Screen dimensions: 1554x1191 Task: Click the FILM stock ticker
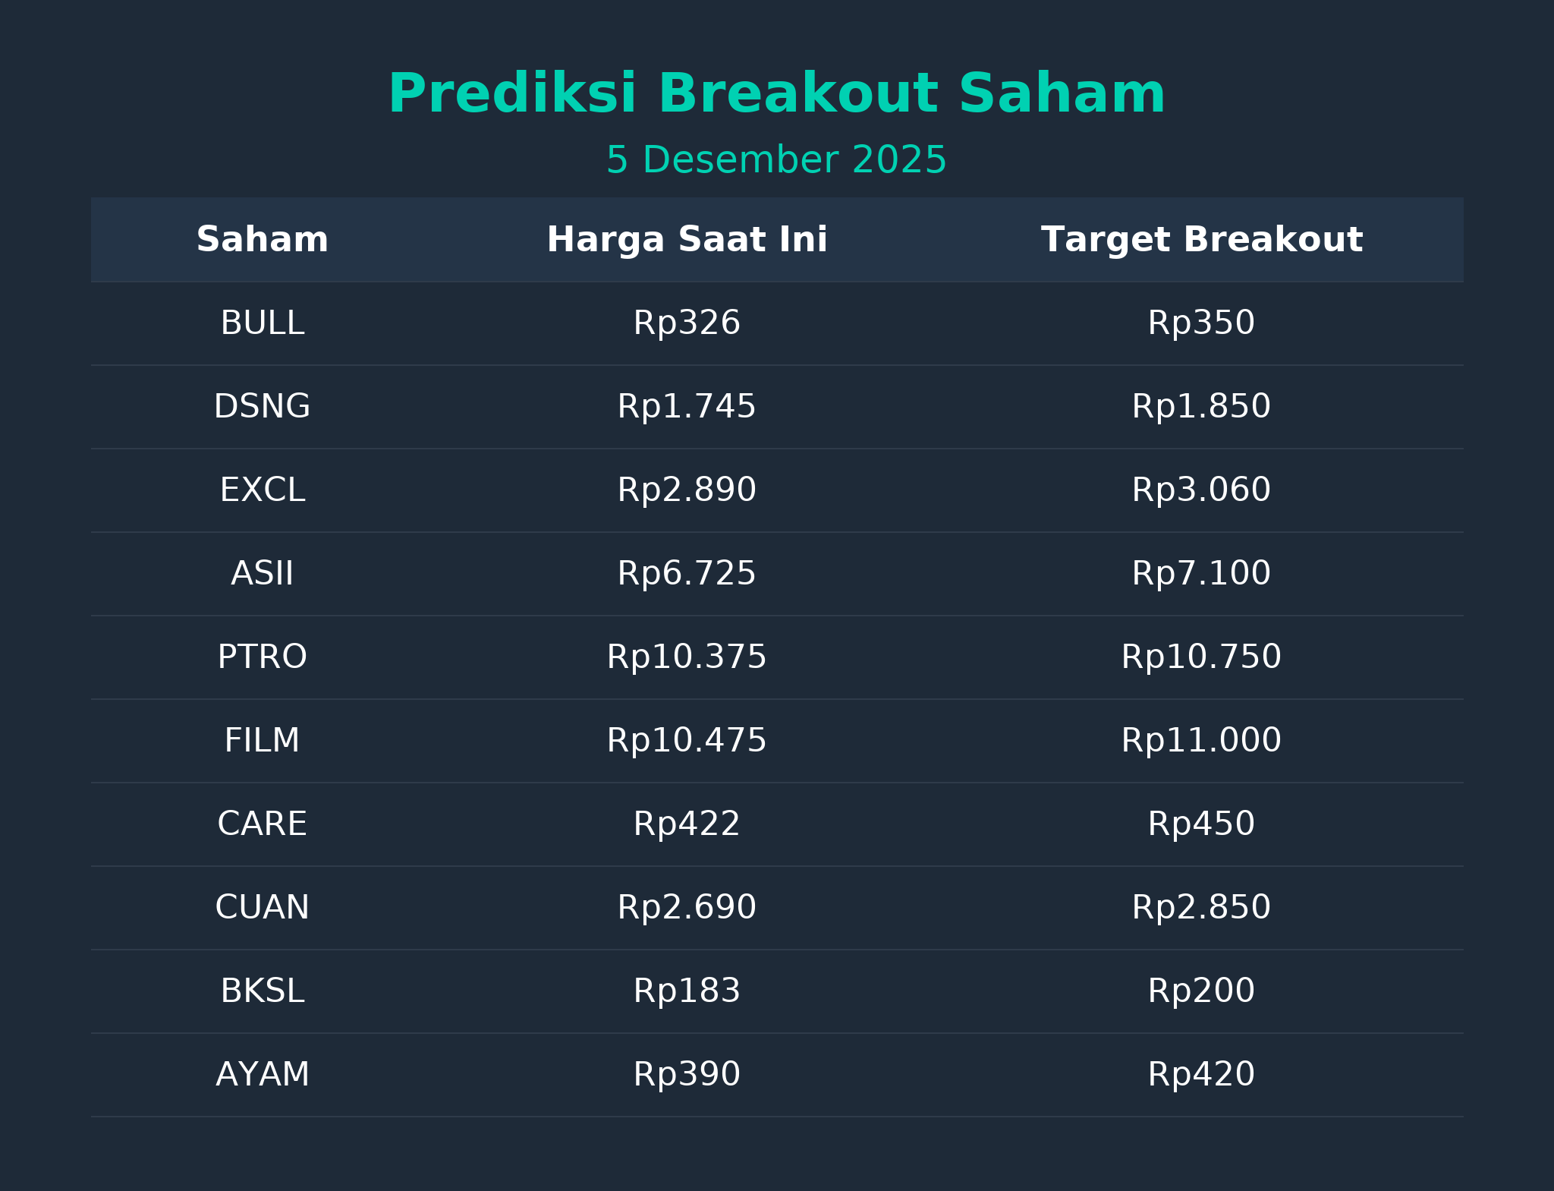click(x=262, y=741)
